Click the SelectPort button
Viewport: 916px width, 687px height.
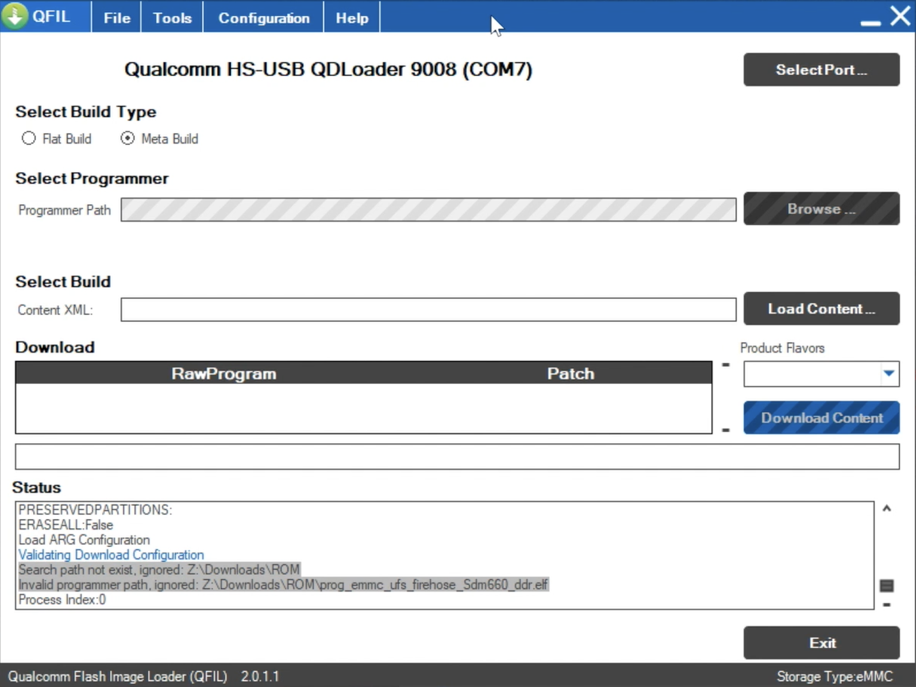[x=821, y=70]
